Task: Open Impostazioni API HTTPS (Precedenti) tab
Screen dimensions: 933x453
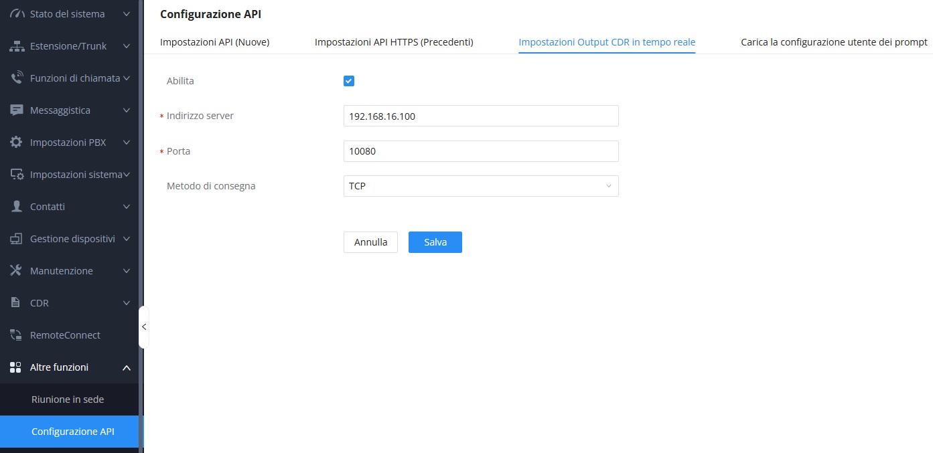Action: click(x=394, y=42)
